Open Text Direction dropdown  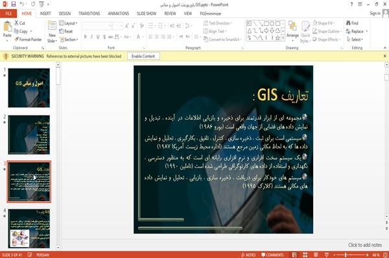coord(218,23)
